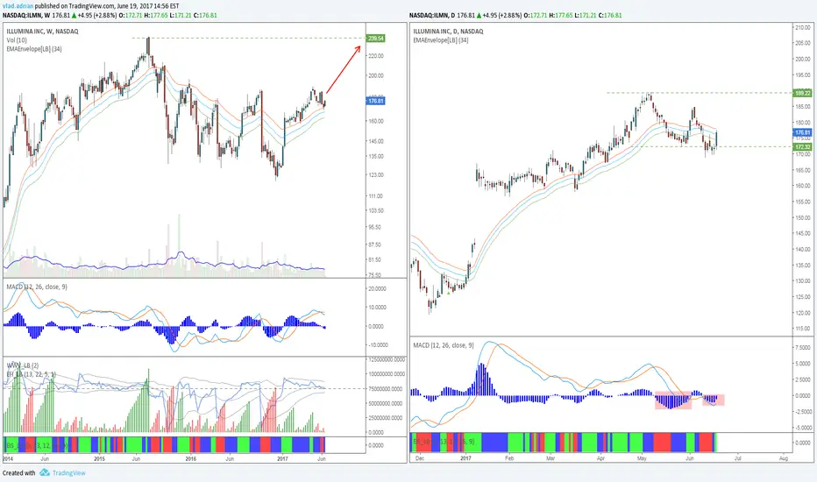Screen dimensions: 817x482
Task: Click the Aug label on daily time axis
Action: pyautogui.click(x=783, y=458)
